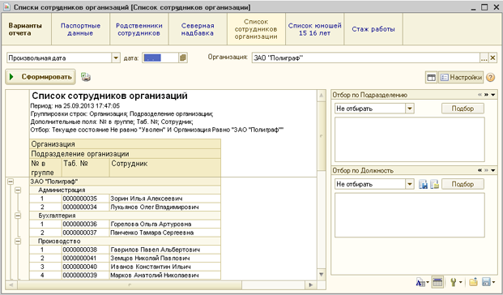
Task: Toggle the table view button in the bottom toolbar
Action: [437, 283]
